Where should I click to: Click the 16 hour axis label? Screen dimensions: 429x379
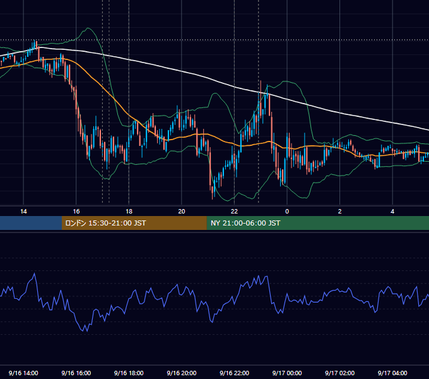point(76,212)
